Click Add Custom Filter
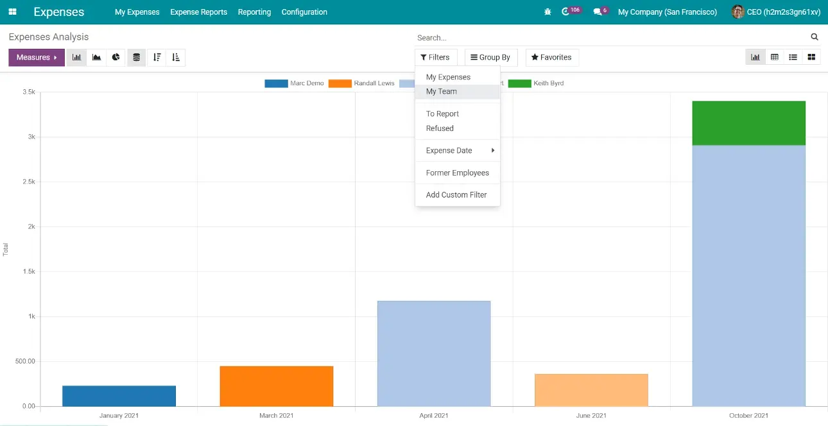Screen dimensions: 828x426 coord(456,195)
